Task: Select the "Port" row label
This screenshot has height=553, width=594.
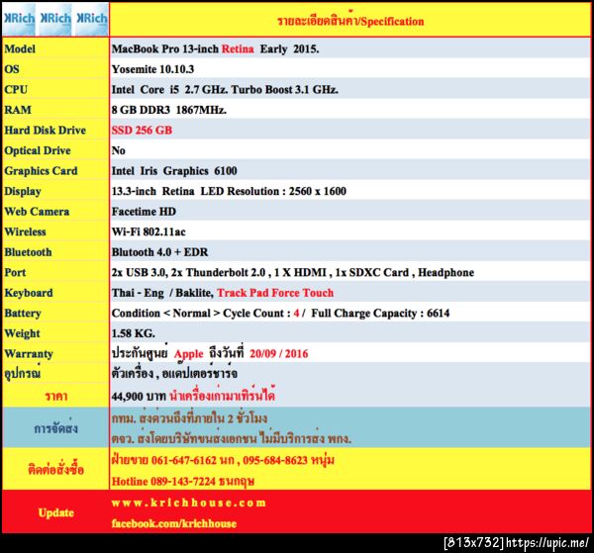Action: click(x=15, y=272)
